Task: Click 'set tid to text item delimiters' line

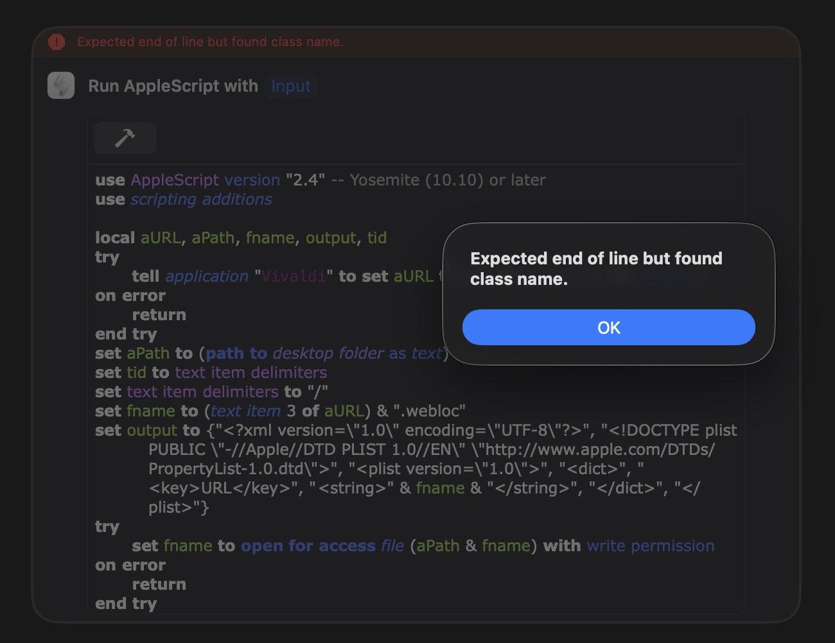Action: click(211, 373)
